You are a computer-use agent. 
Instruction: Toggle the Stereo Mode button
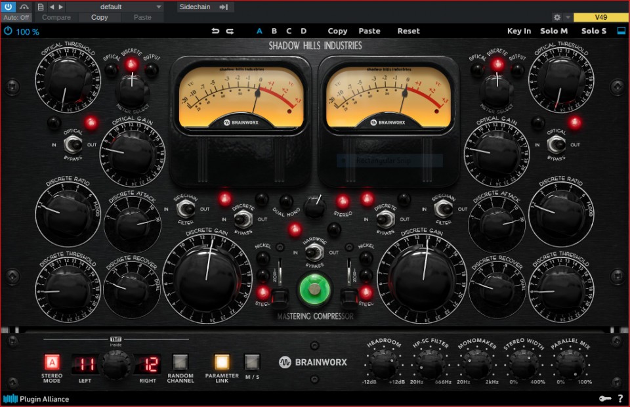[x=52, y=362]
